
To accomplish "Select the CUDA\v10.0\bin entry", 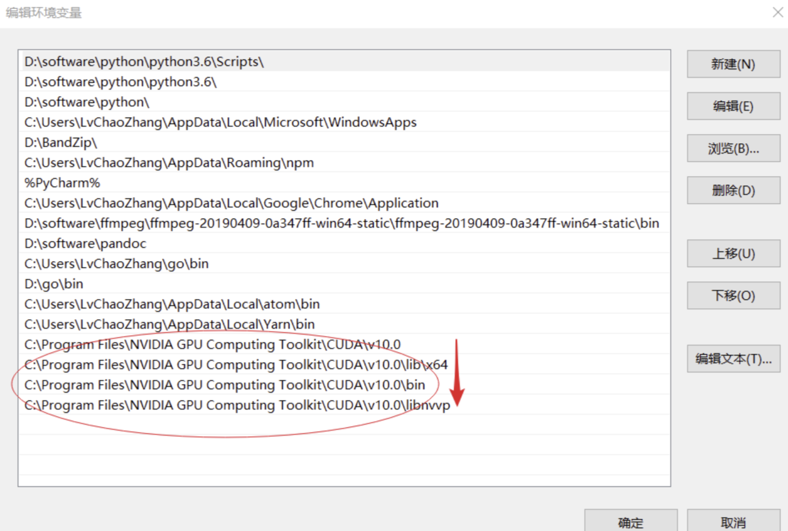I will (x=344, y=384).
